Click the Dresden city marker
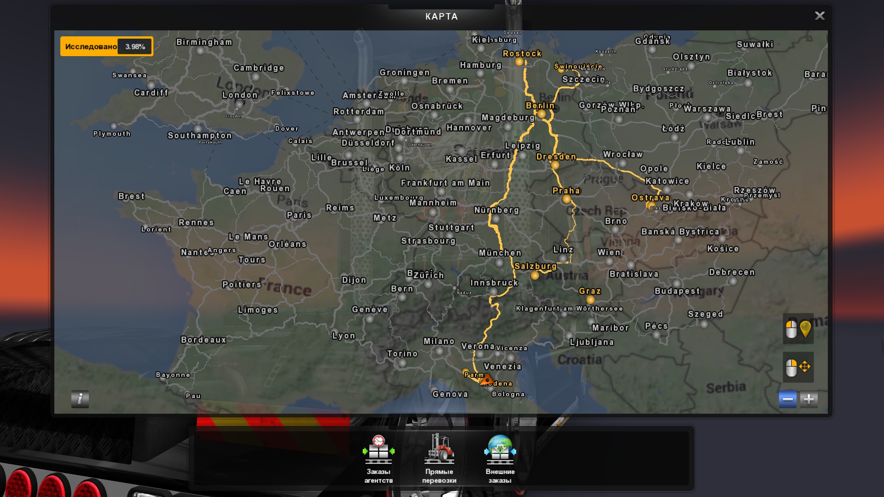The width and height of the screenshot is (884, 497). pyautogui.click(x=555, y=165)
